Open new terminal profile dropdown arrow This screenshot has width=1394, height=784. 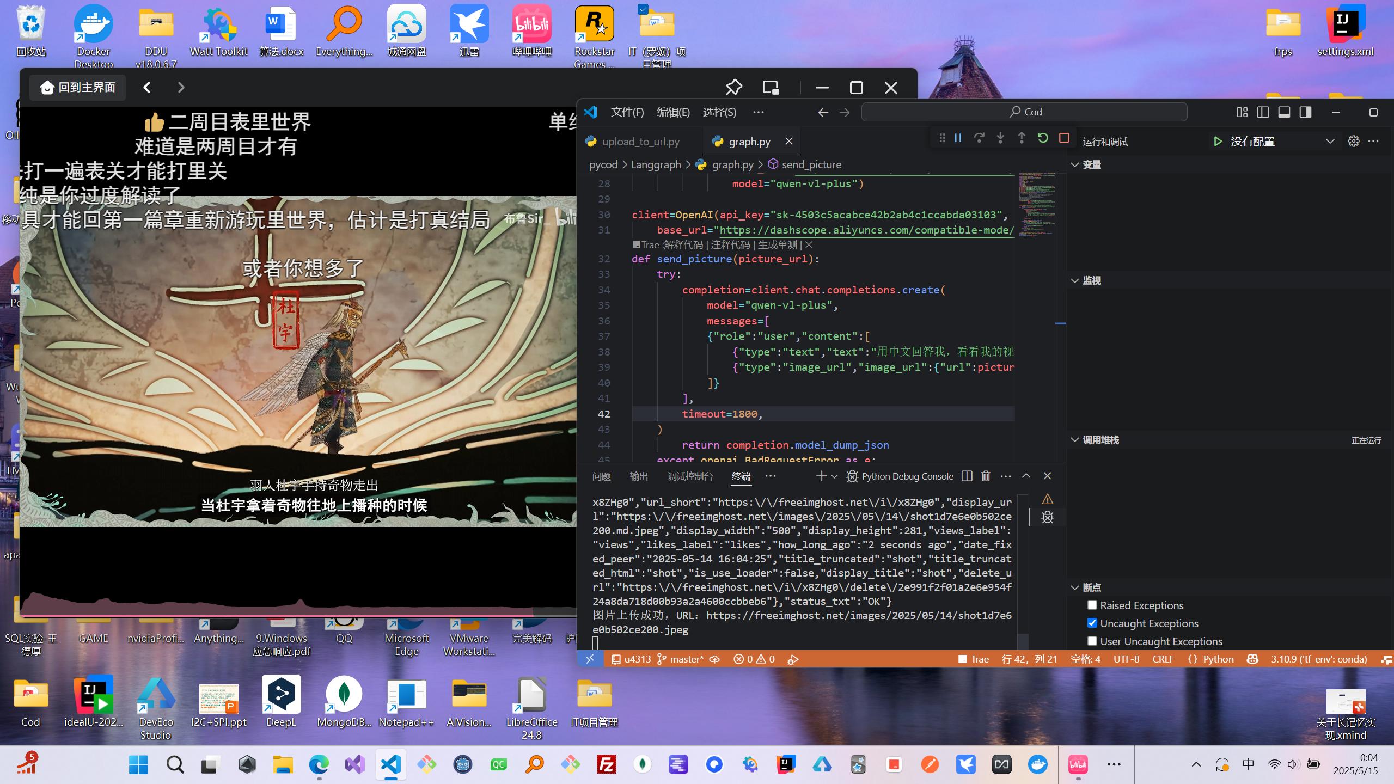(834, 476)
